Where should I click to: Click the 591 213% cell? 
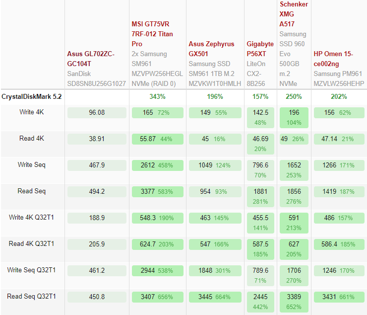[x=294, y=223]
